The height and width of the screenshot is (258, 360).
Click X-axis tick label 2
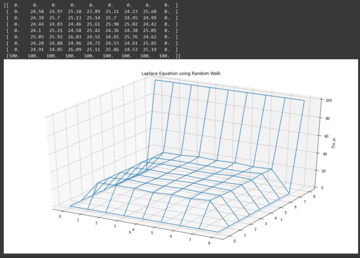[x=96, y=223]
